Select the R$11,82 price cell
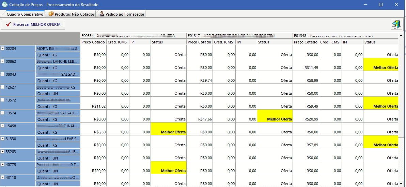The width and height of the screenshot is (406, 187). coord(93,103)
